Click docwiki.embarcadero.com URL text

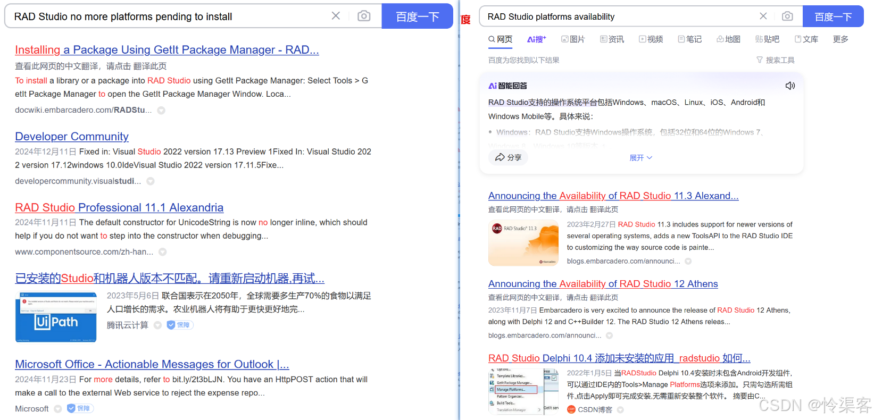click(84, 110)
